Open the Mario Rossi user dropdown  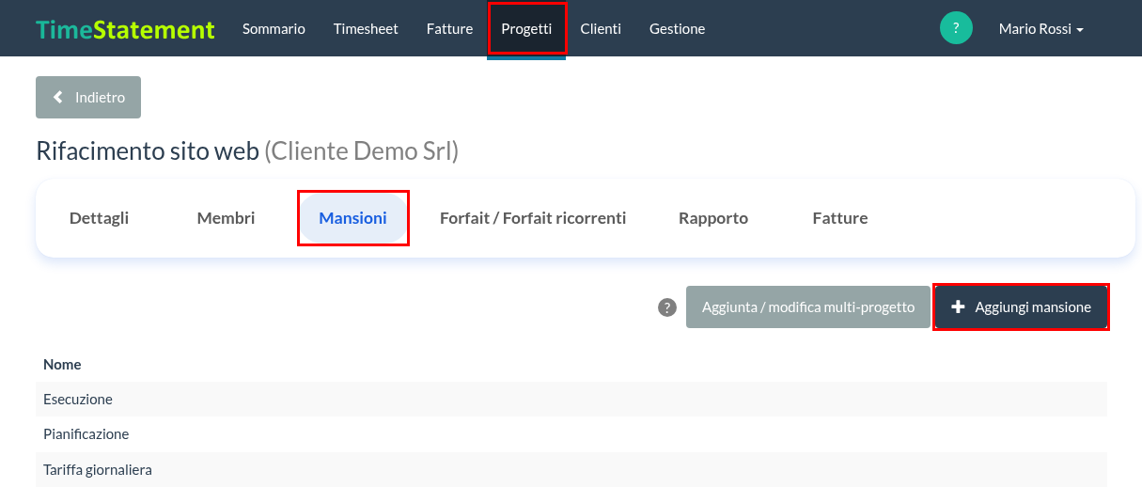[1040, 29]
